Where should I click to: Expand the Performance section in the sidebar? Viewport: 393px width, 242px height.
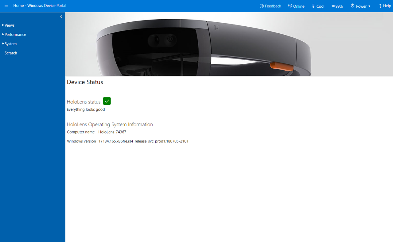[15, 35]
